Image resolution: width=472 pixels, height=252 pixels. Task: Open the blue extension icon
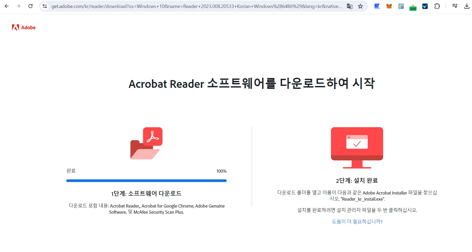pyautogui.click(x=377, y=6)
